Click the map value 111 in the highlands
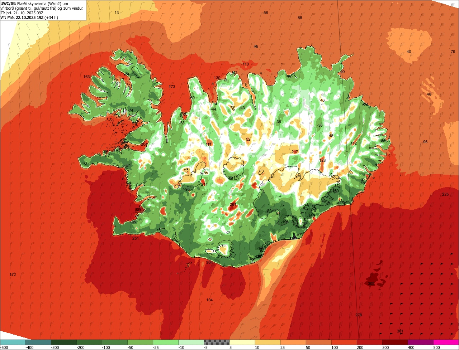 click(209, 144)
